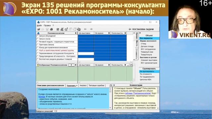Click the open file toolbar icon
The image size is (212, 119).
coord(39,29)
